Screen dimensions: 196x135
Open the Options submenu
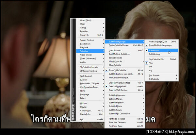[90, 103]
